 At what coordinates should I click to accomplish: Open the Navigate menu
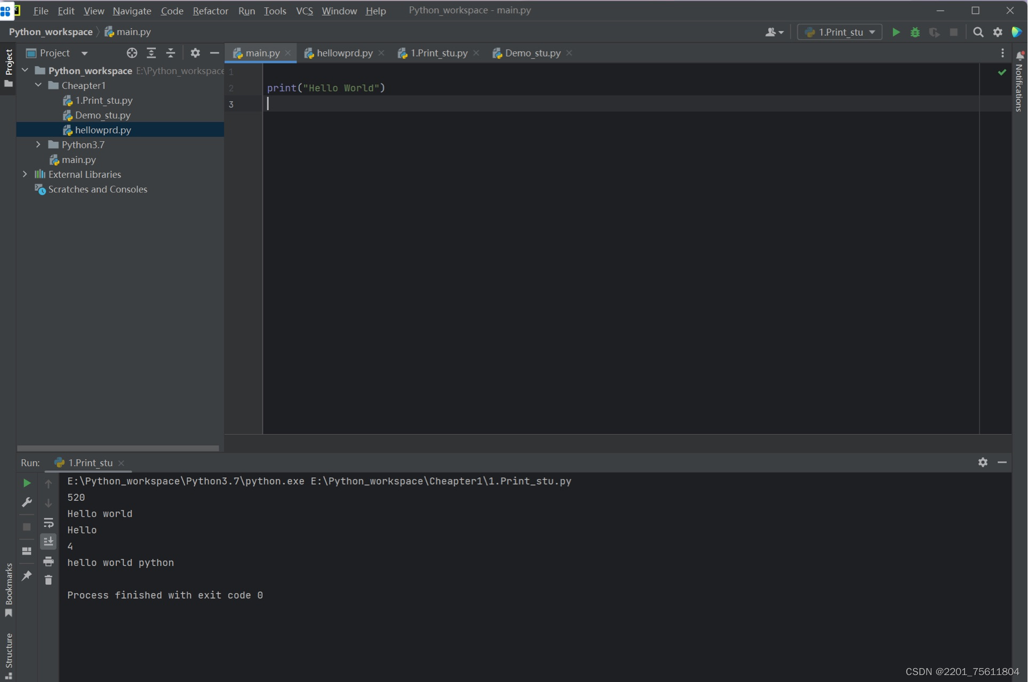point(132,11)
